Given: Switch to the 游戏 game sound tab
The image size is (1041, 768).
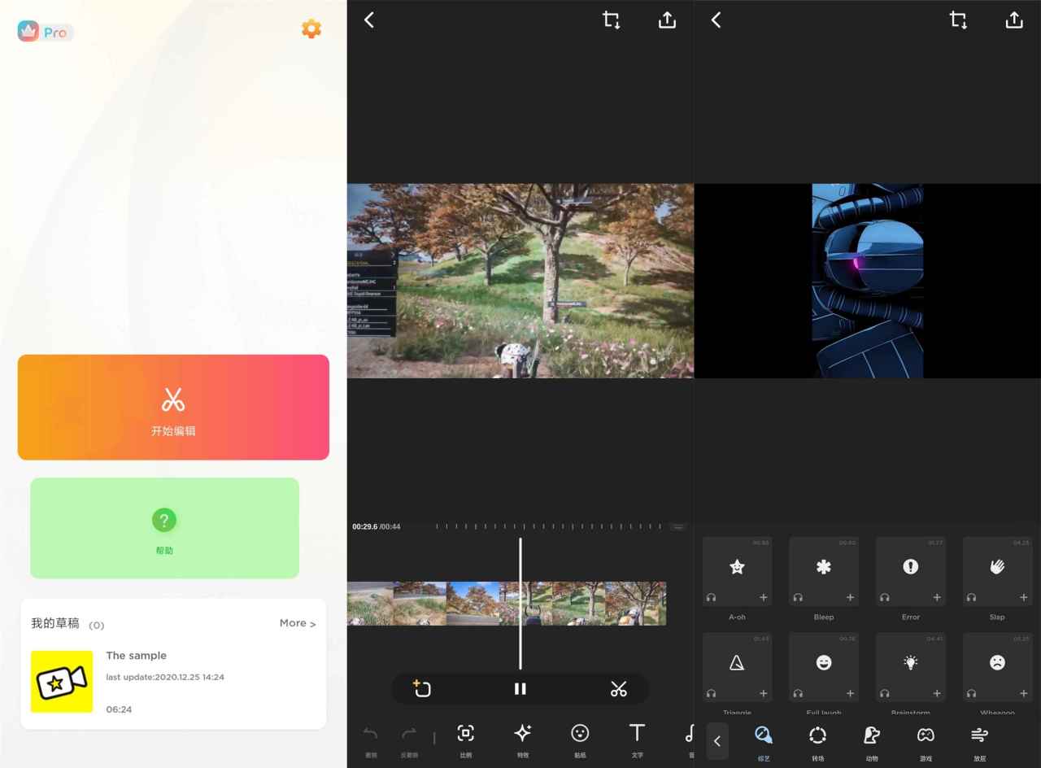Looking at the screenshot, I should [x=926, y=742].
